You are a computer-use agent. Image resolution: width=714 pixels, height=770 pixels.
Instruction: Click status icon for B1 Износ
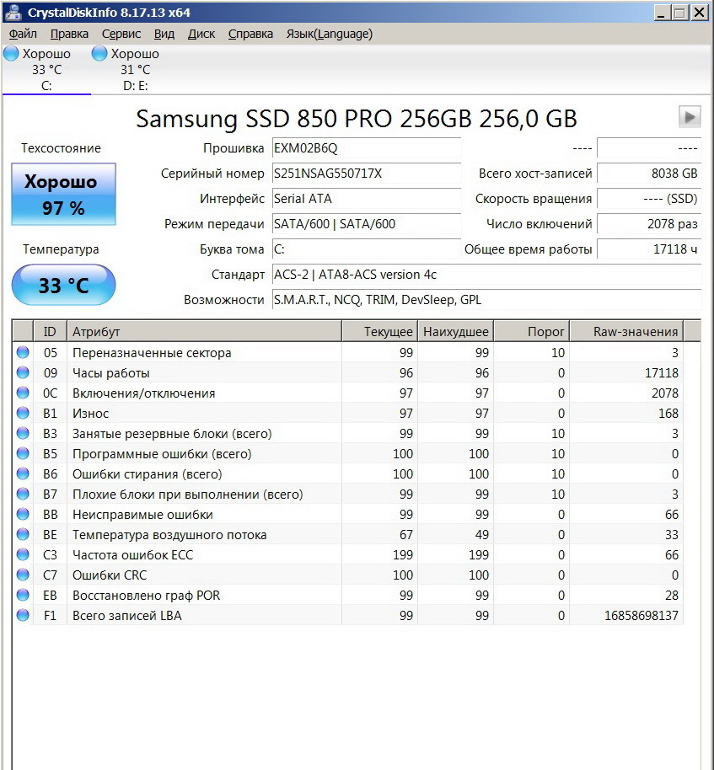pos(23,413)
